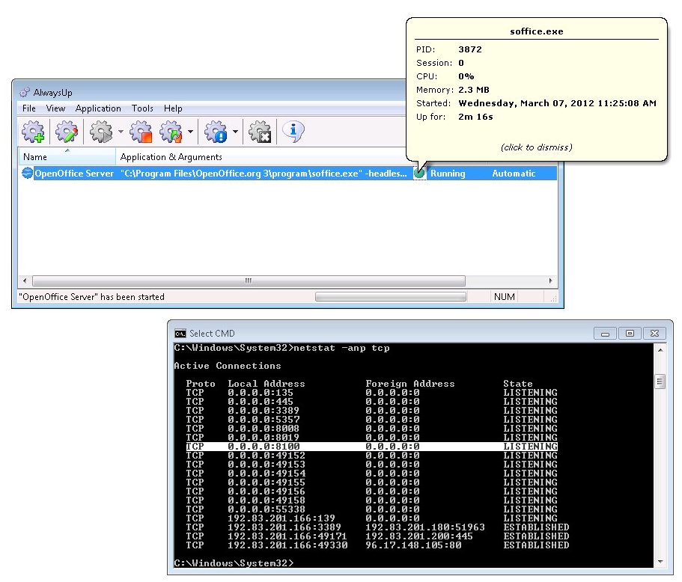Click foreign address 192.83.201.180:51963
The height and width of the screenshot is (582, 682).
click(x=425, y=527)
